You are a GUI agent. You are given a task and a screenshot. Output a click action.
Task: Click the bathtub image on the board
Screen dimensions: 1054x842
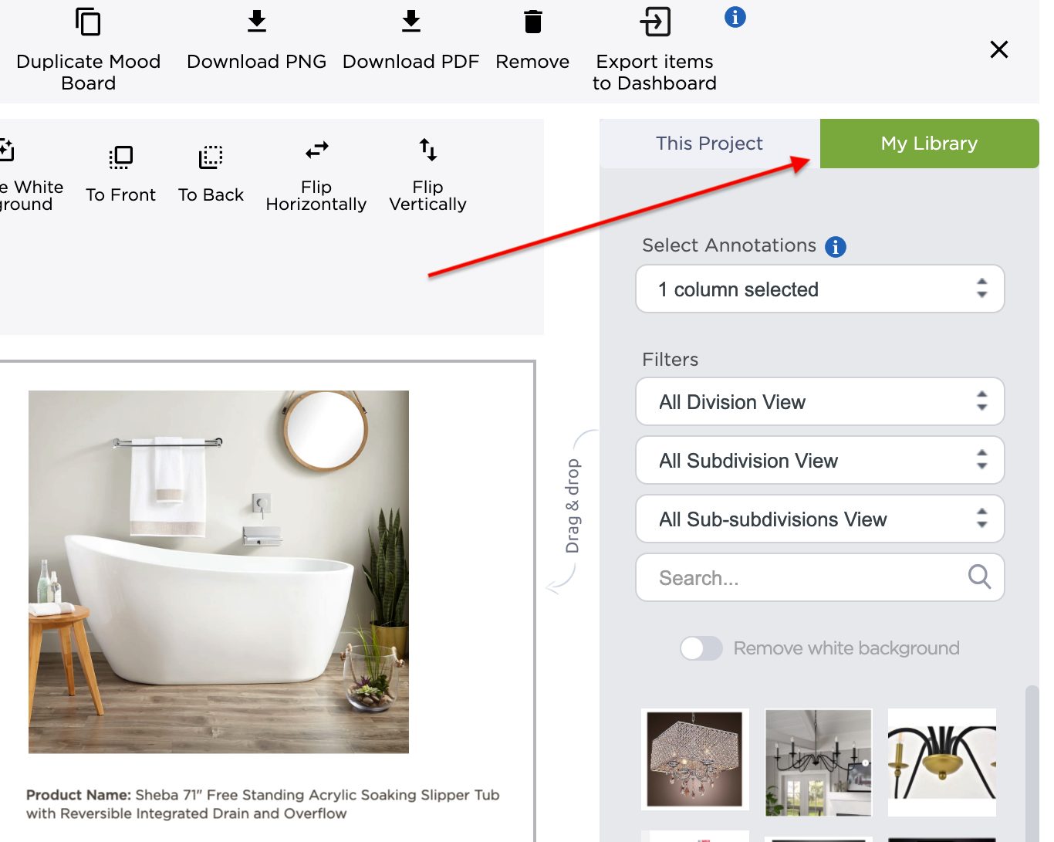click(x=218, y=572)
